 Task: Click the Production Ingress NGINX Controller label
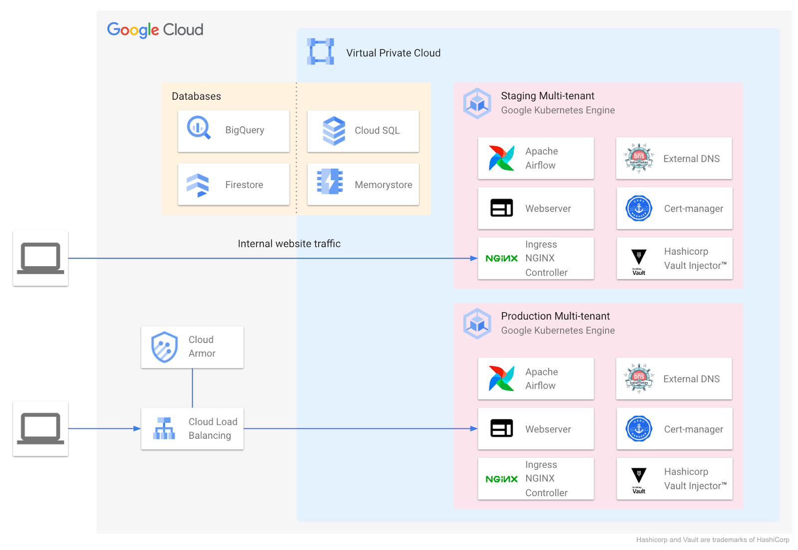[x=546, y=479]
